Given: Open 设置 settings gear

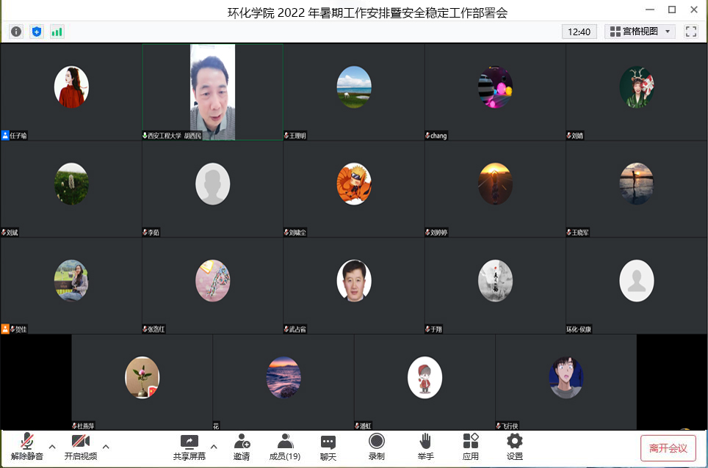Looking at the screenshot, I should (x=515, y=446).
